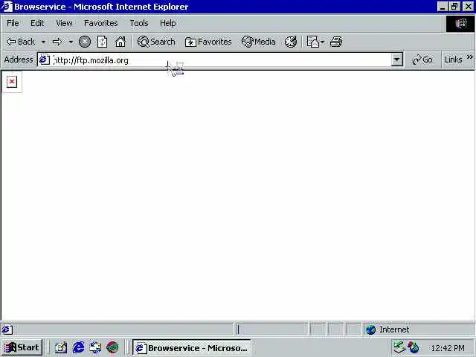This screenshot has height=357, width=476.
Task: Click the Mail toolbar icon
Action: click(312, 42)
